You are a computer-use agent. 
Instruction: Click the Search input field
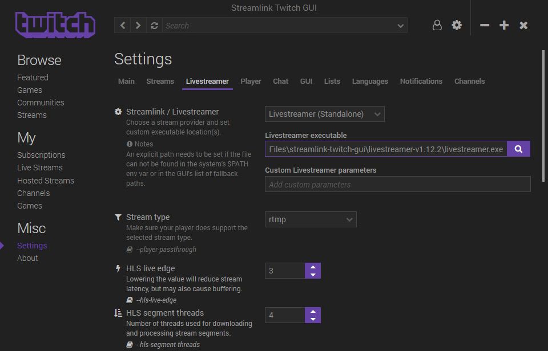(279, 26)
